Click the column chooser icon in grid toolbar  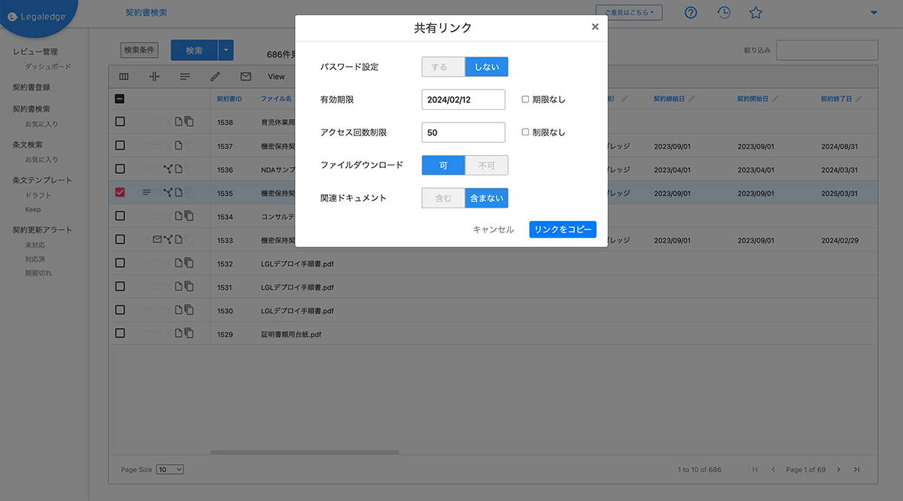[x=124, y=76]
